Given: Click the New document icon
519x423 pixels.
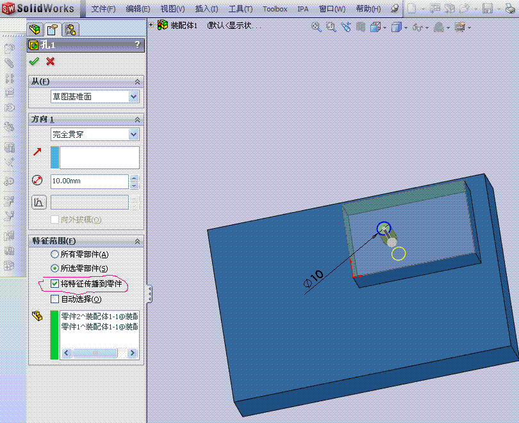Looking at the screenshot, I should click(411, 8).
